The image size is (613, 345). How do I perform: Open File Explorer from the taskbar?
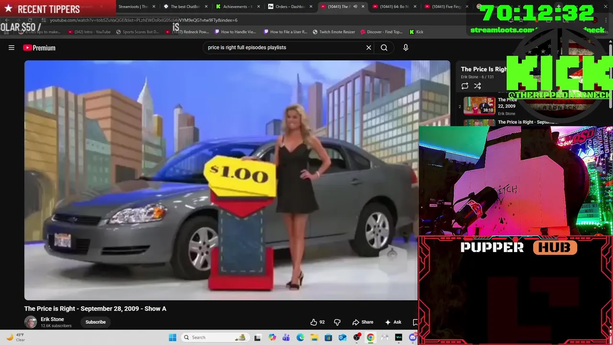pyautogui.click(x=314, y=337)
